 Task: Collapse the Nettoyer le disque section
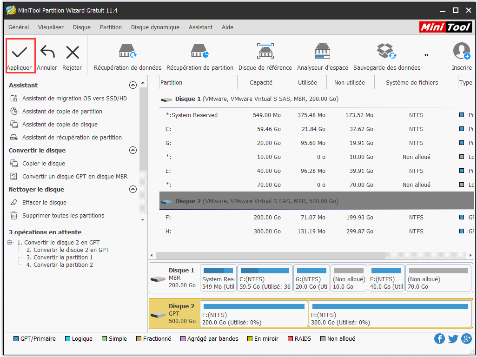pyautogui.click(x=133, y=190)
